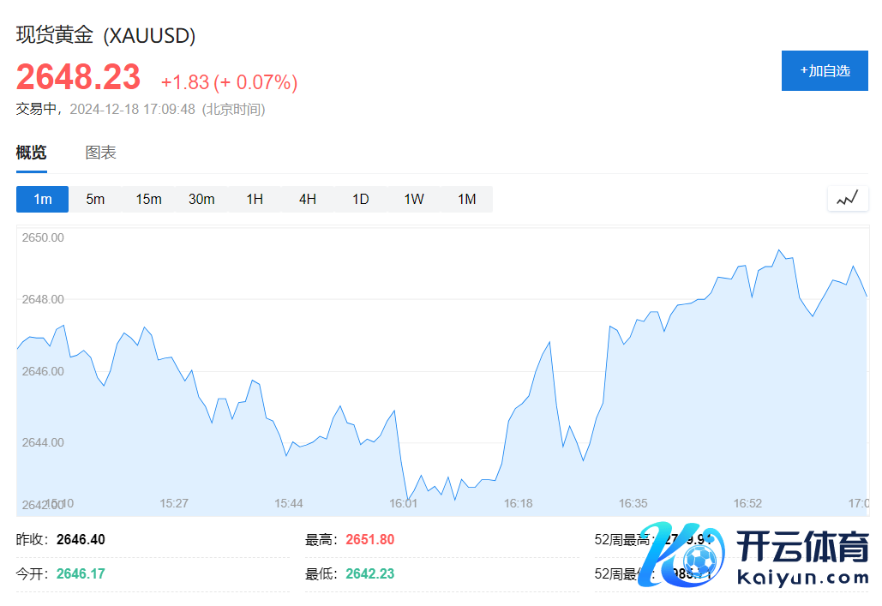This screenshot has width=882, height=606.
Task: Click the 现货黄金 (XAUUSD) title
Action: pyautogui.click(x=106, y=36)
